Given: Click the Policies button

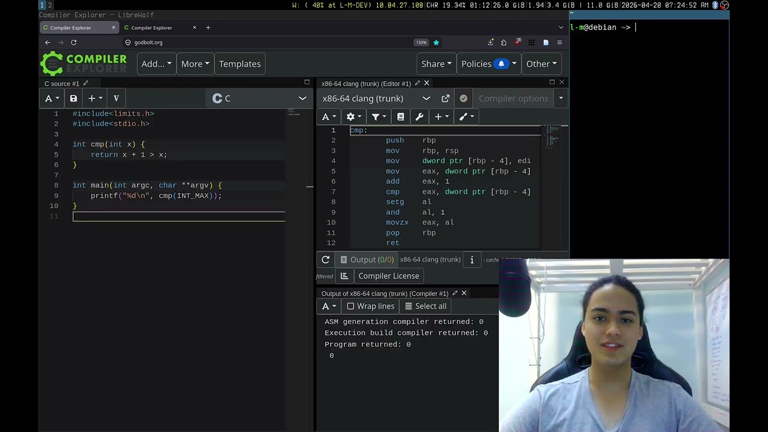Looking at the screenshot, I should click(x=488, y=64).
